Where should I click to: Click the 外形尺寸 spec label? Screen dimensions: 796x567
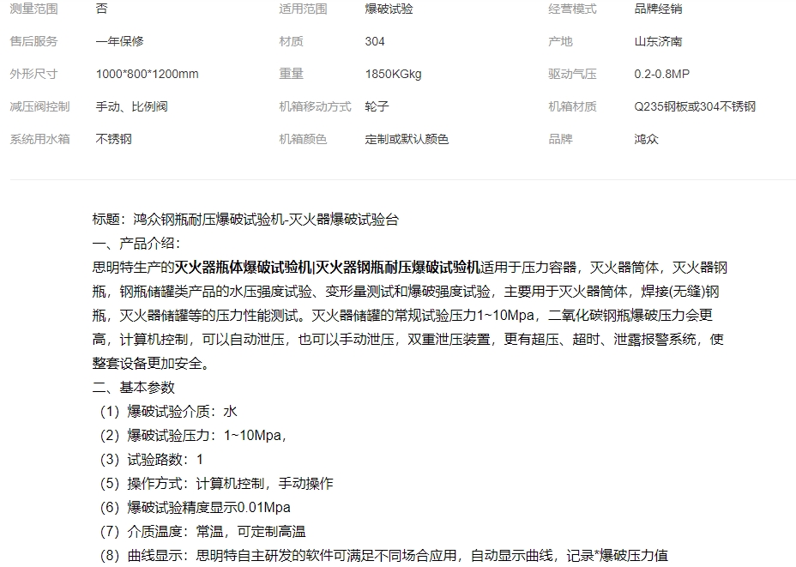click(x=34, y=74)
